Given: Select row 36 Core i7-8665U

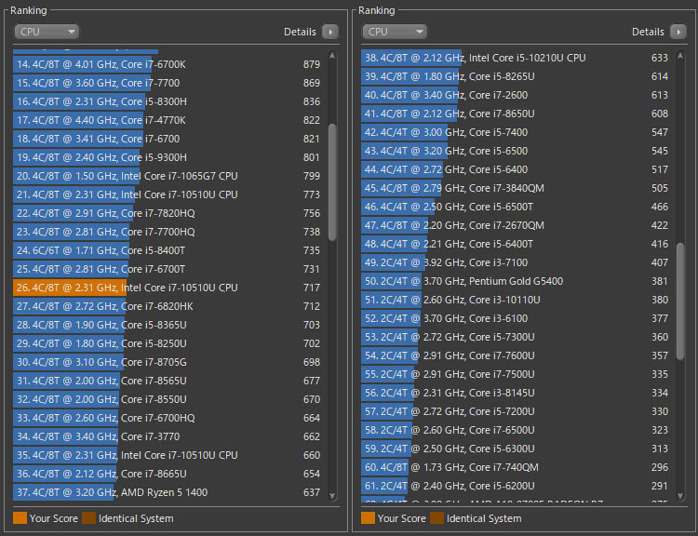Looking at the screenshot, I should coord(168,474).
